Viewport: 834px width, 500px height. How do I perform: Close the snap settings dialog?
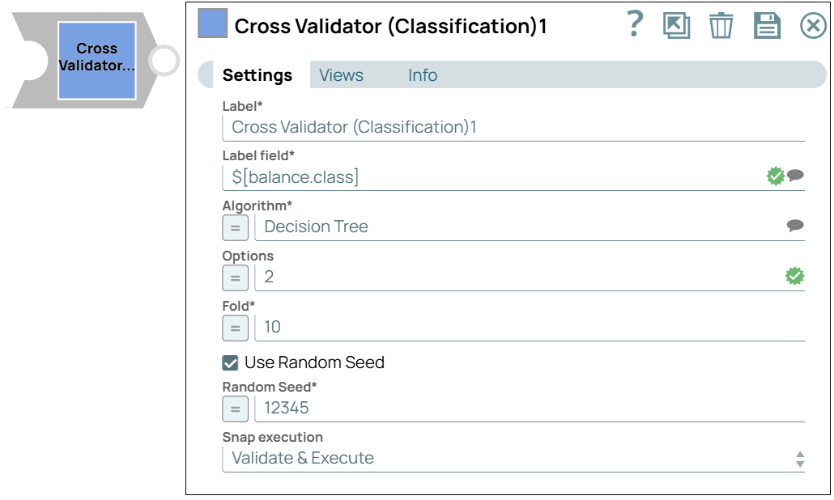click(815, 26)
